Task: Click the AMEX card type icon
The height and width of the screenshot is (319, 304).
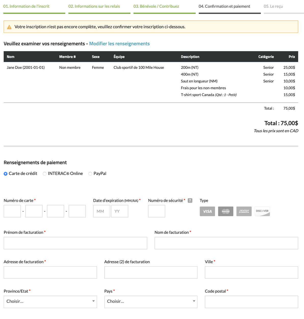Action: [x=244, y=211]
